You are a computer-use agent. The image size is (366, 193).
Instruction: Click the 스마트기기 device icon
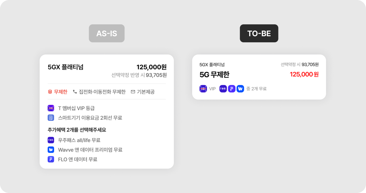point(50,118)
